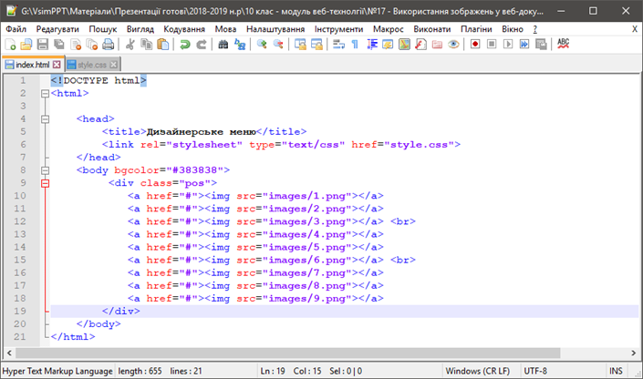Undo the last action with the green arrow
Screen dimensions: 643x379
(x=185, y=45)
